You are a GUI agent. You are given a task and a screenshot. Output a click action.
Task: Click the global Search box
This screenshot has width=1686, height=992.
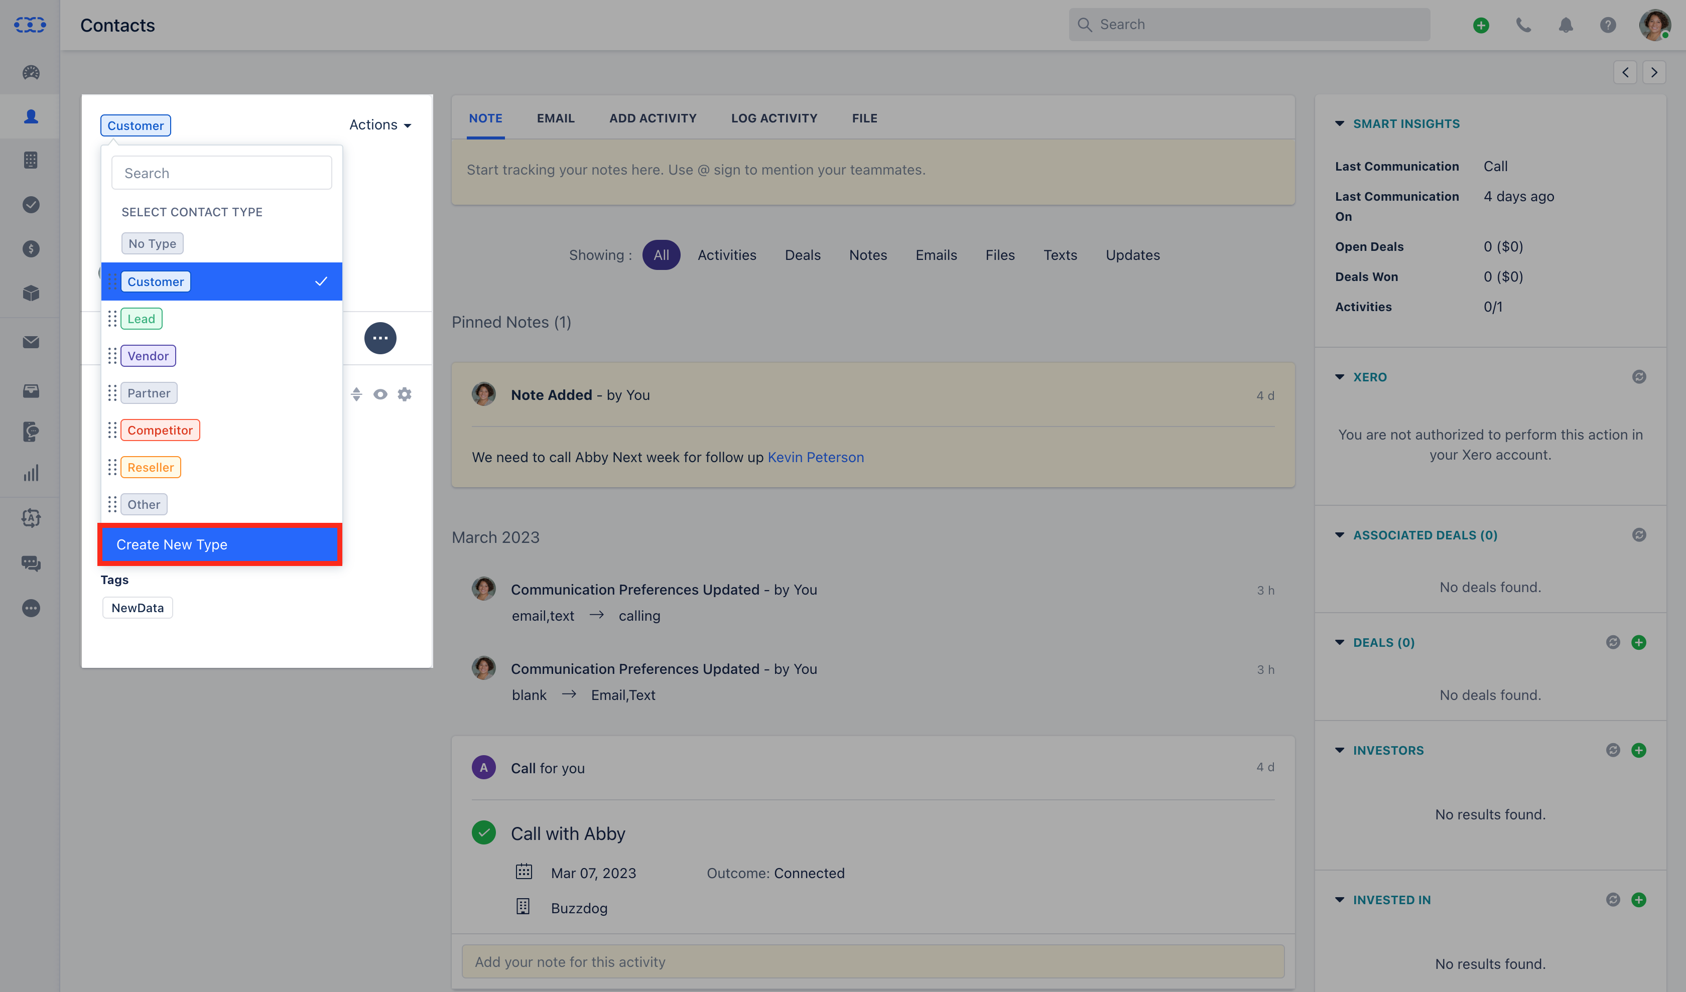coord(1249,25)
